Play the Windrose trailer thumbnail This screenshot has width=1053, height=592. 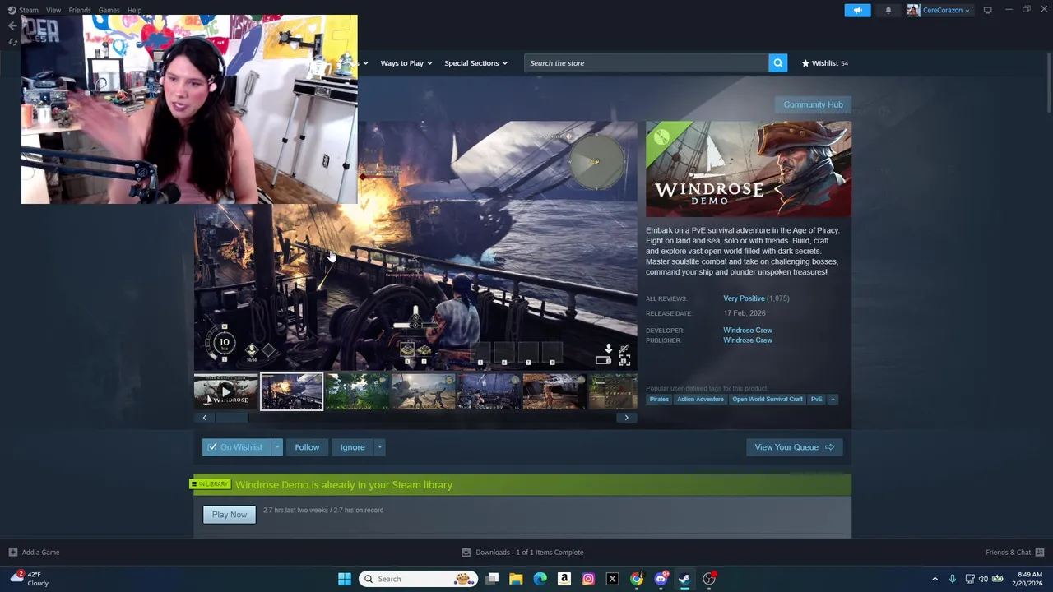226,391
